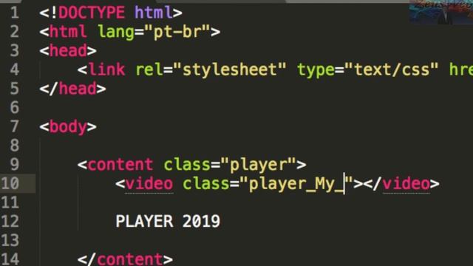Click the "stylesheet" string value

230,70
